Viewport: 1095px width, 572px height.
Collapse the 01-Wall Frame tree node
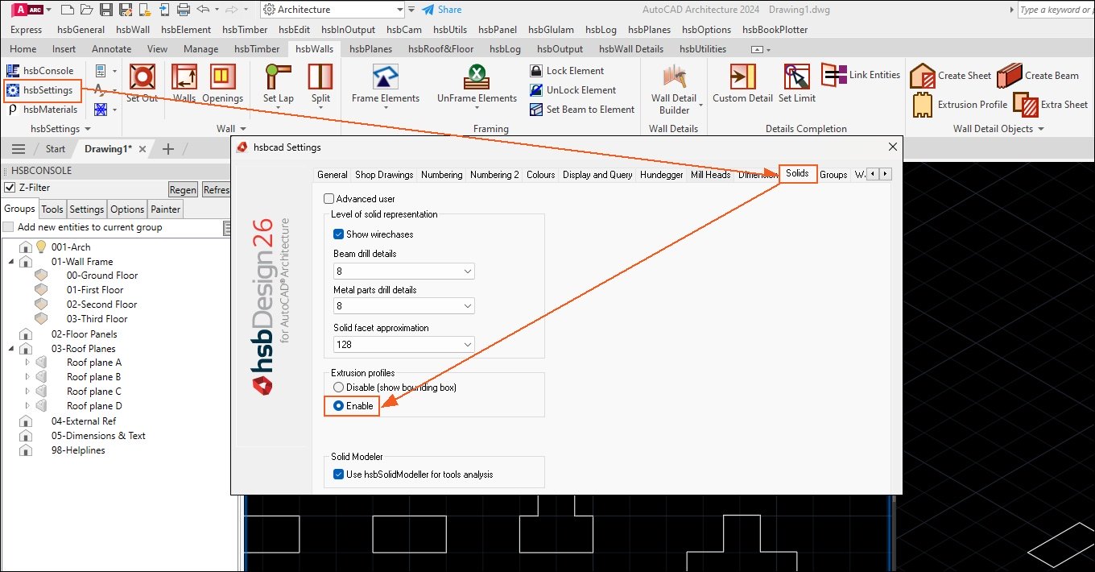click(x=11, y=262)
